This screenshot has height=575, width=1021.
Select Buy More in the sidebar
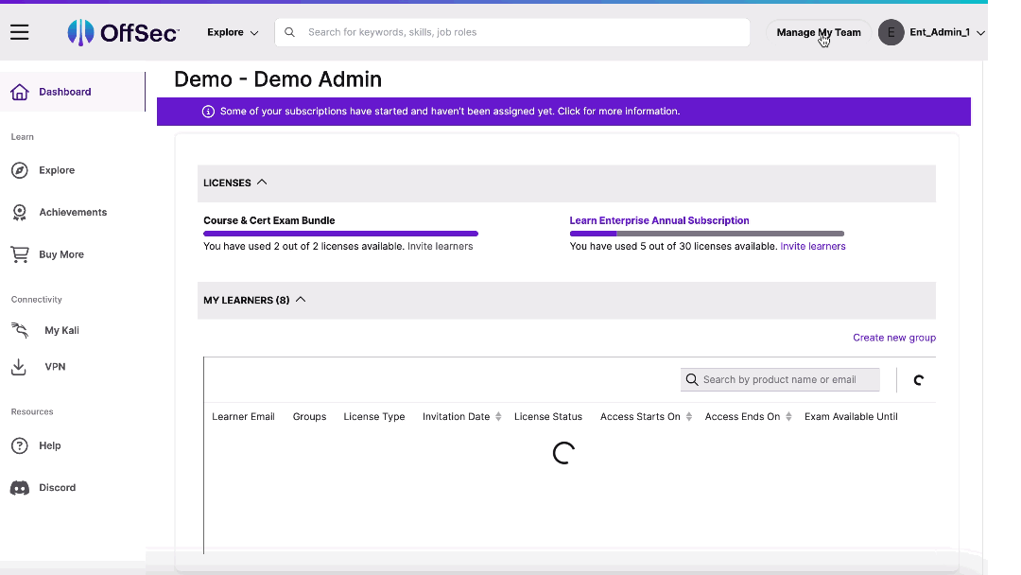point(60,254)
